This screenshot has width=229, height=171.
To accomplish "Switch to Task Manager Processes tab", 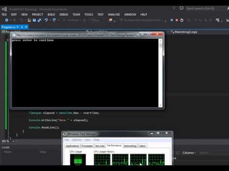I will 87,146.
